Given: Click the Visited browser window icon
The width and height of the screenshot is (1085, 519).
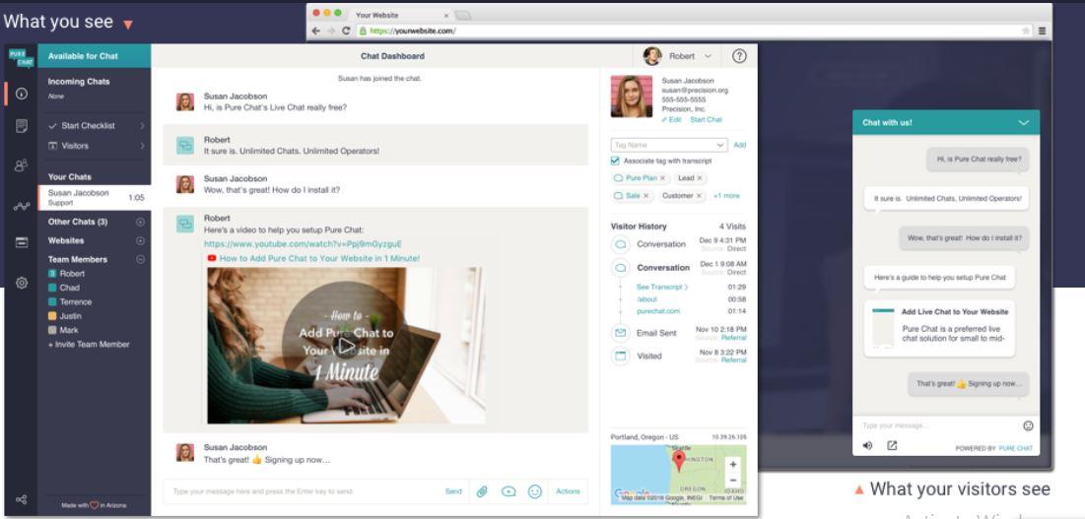Looking at the screenshot, I should (x=621, y=356).
